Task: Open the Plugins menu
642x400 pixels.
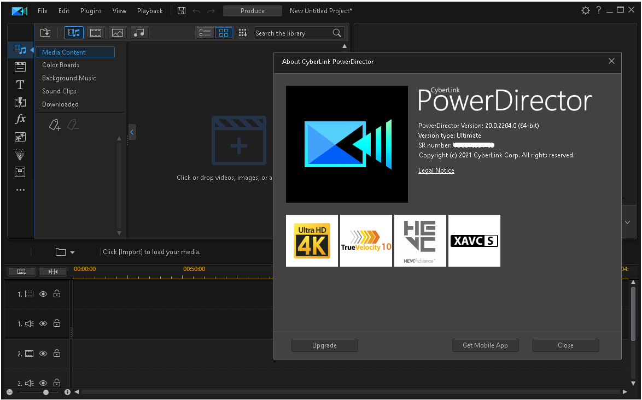Action: coord(91,11)
